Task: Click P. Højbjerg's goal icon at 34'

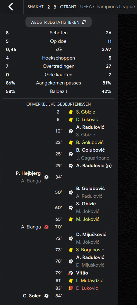Action: pyautogui.click(x=46, y=177)
